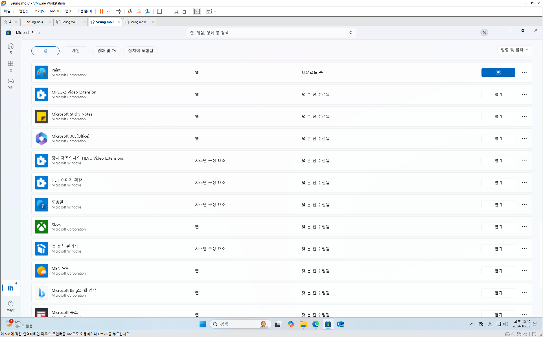This screenshot has width=543, height=337.
Task: Take a VMware snapshot icon
Action: point(130,11)
